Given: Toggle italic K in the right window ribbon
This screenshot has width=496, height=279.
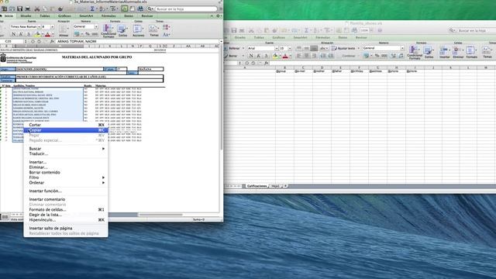Looking at the screenshot, I should [258, 56].
